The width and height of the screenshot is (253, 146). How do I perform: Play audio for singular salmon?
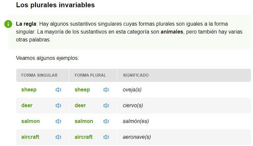pyautogui.click(x=58, y=121)
